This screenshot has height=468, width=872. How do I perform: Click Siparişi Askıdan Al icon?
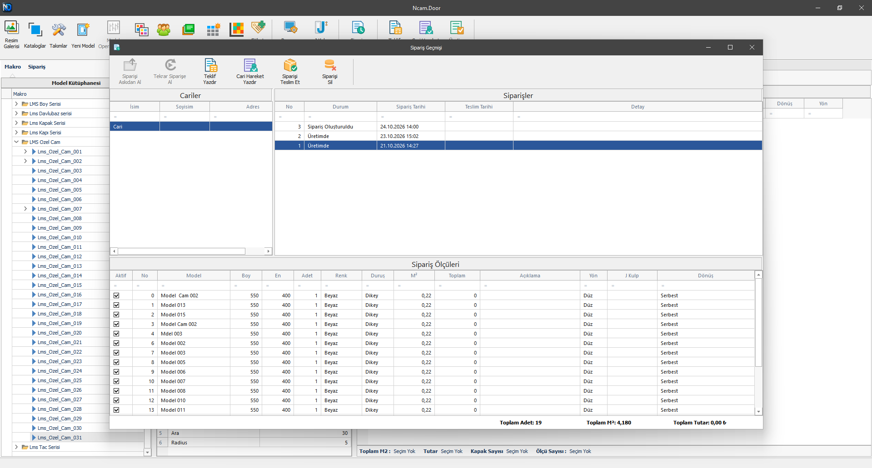click(x=130, y=71)
